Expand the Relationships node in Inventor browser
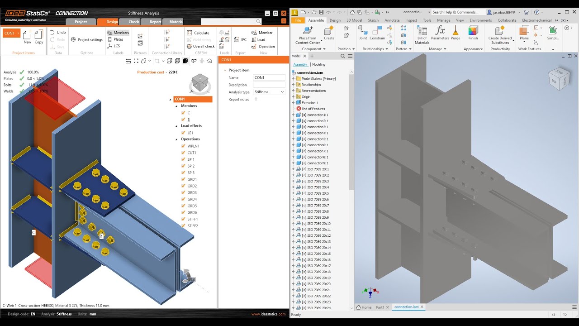The height and width of the screenshot is (326, 579). 293,85
